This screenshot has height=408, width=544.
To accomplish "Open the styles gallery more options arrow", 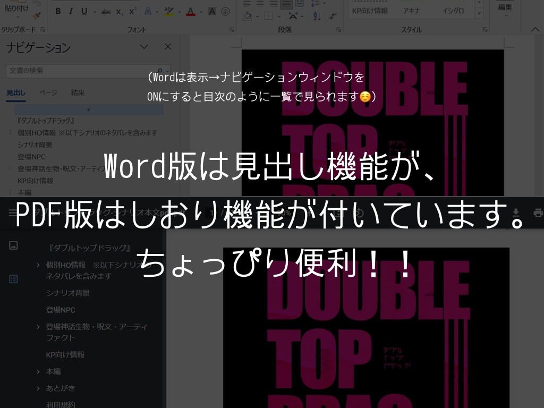I will pyautogui.click(x=479, y=13).
